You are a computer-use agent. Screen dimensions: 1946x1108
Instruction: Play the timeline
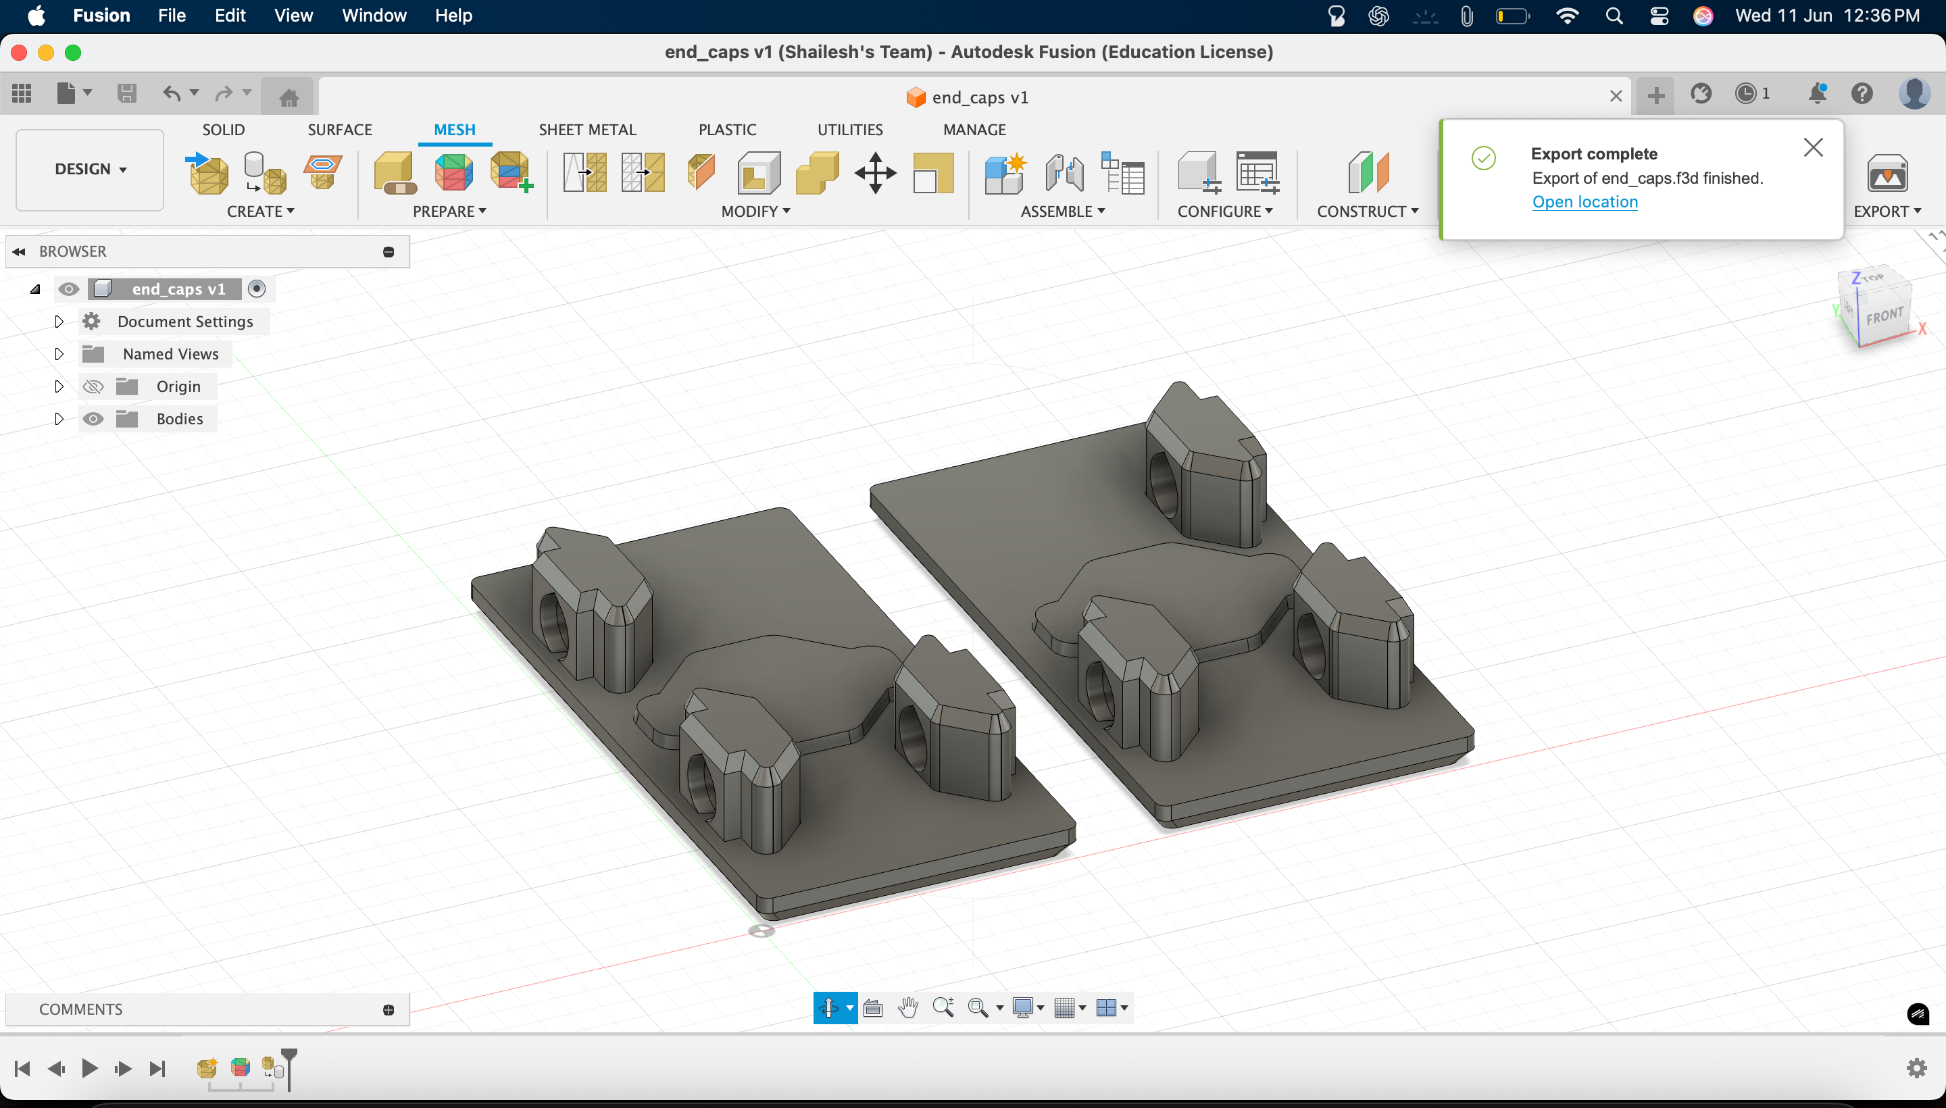[x=90, y=1068]
